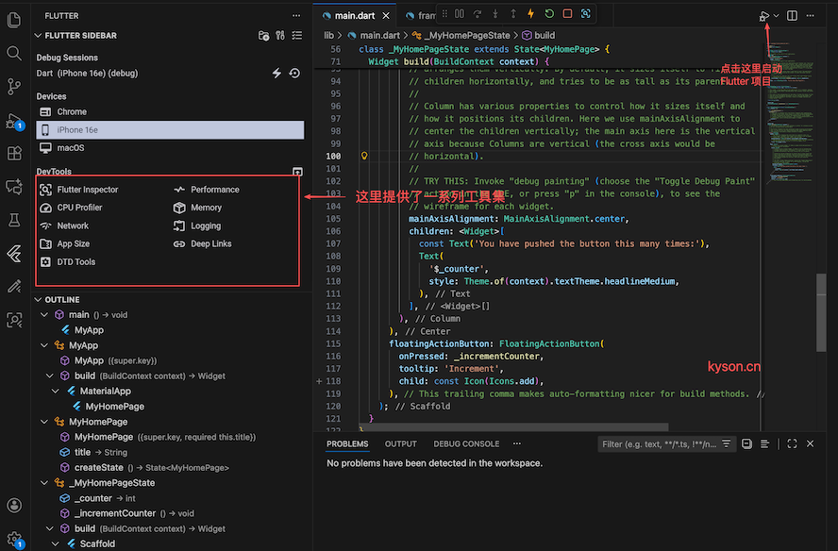Trigger hot reload with the lightning icon

(530, 14)
